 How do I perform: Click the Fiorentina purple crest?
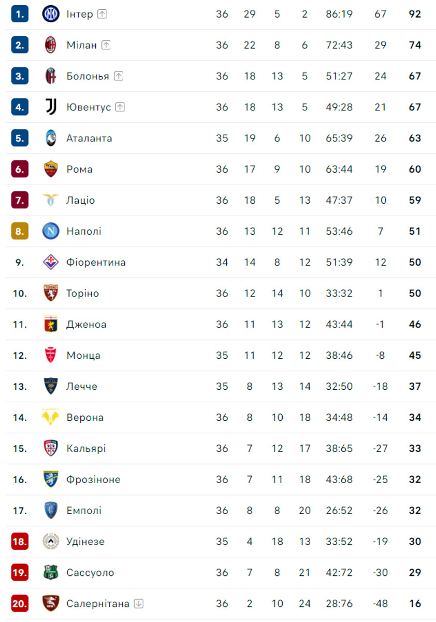click(x=51, y=262)
